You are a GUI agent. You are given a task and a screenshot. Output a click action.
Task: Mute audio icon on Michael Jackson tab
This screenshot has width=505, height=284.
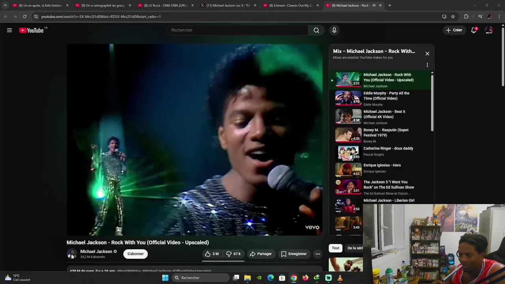click(x=374, y=6)
